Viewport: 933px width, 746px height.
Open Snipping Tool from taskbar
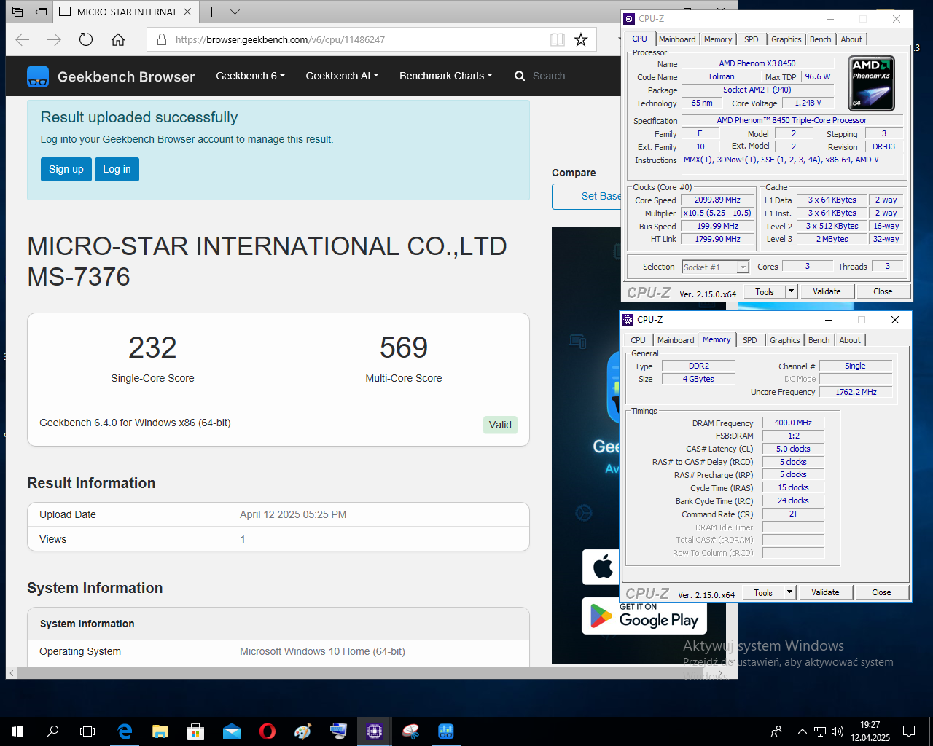pyautogui.click(x=410, y=731)
